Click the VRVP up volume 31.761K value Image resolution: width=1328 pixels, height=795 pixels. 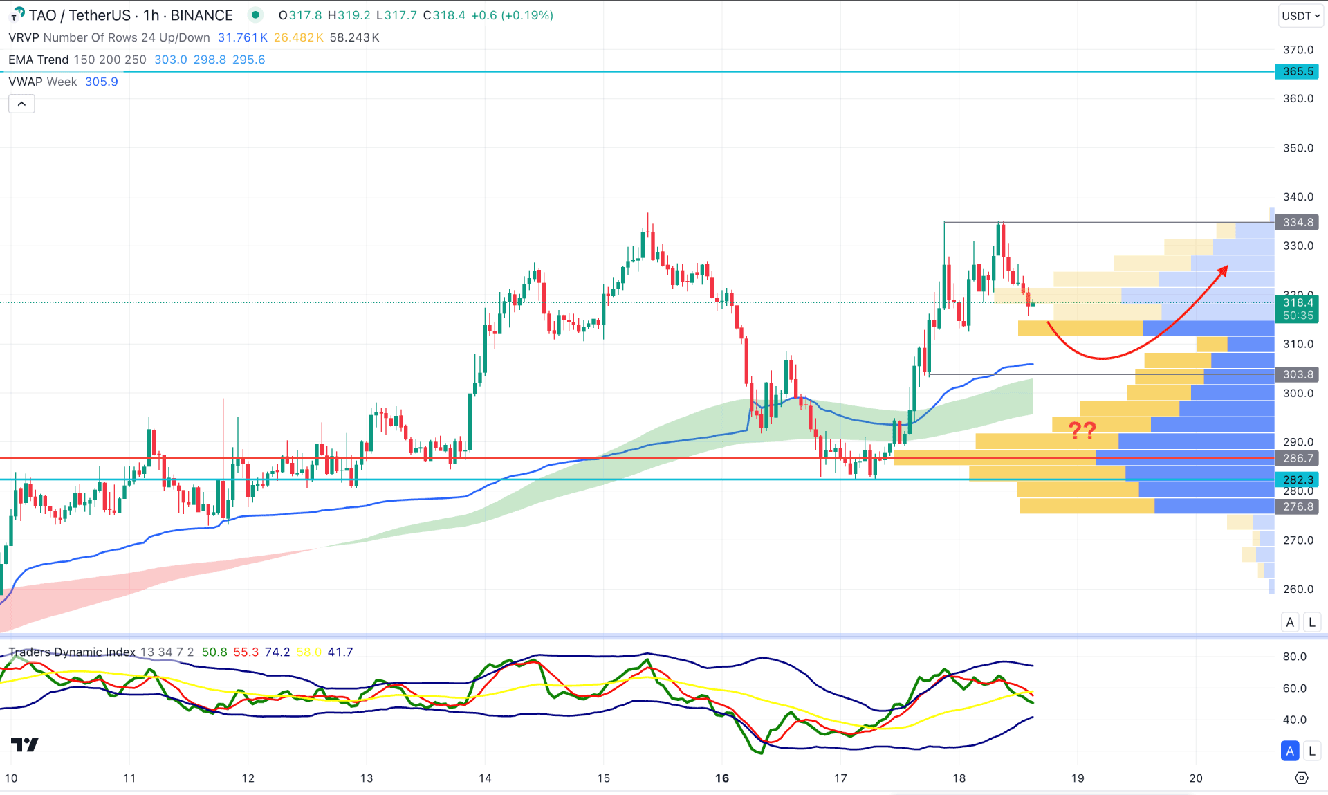point(242,37)
